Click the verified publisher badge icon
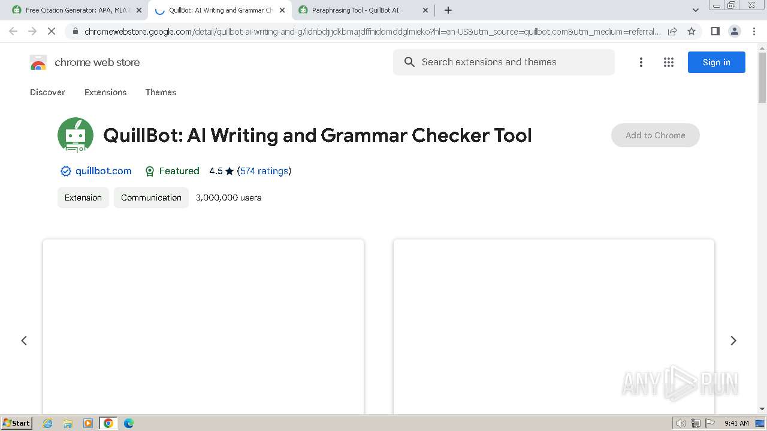This screenshot has width=767, height=431. click(66, 171)
